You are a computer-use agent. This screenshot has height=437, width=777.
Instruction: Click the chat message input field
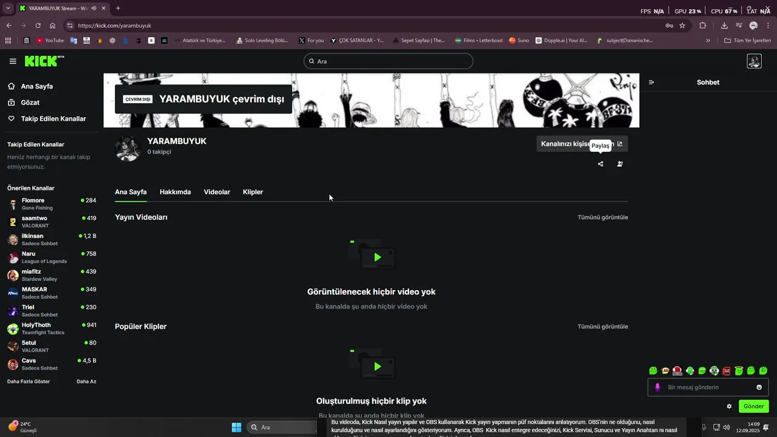708,387
